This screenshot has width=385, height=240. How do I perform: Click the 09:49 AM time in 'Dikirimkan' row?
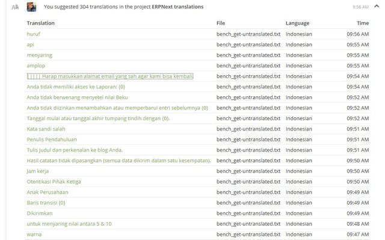pyautogui.click(x=358, y=214)
